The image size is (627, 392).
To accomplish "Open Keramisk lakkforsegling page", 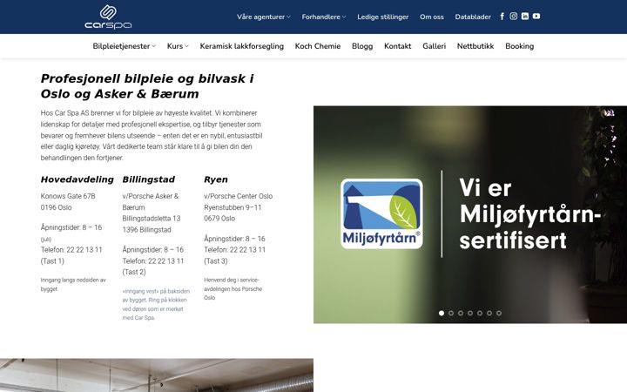I will (241, 46).
